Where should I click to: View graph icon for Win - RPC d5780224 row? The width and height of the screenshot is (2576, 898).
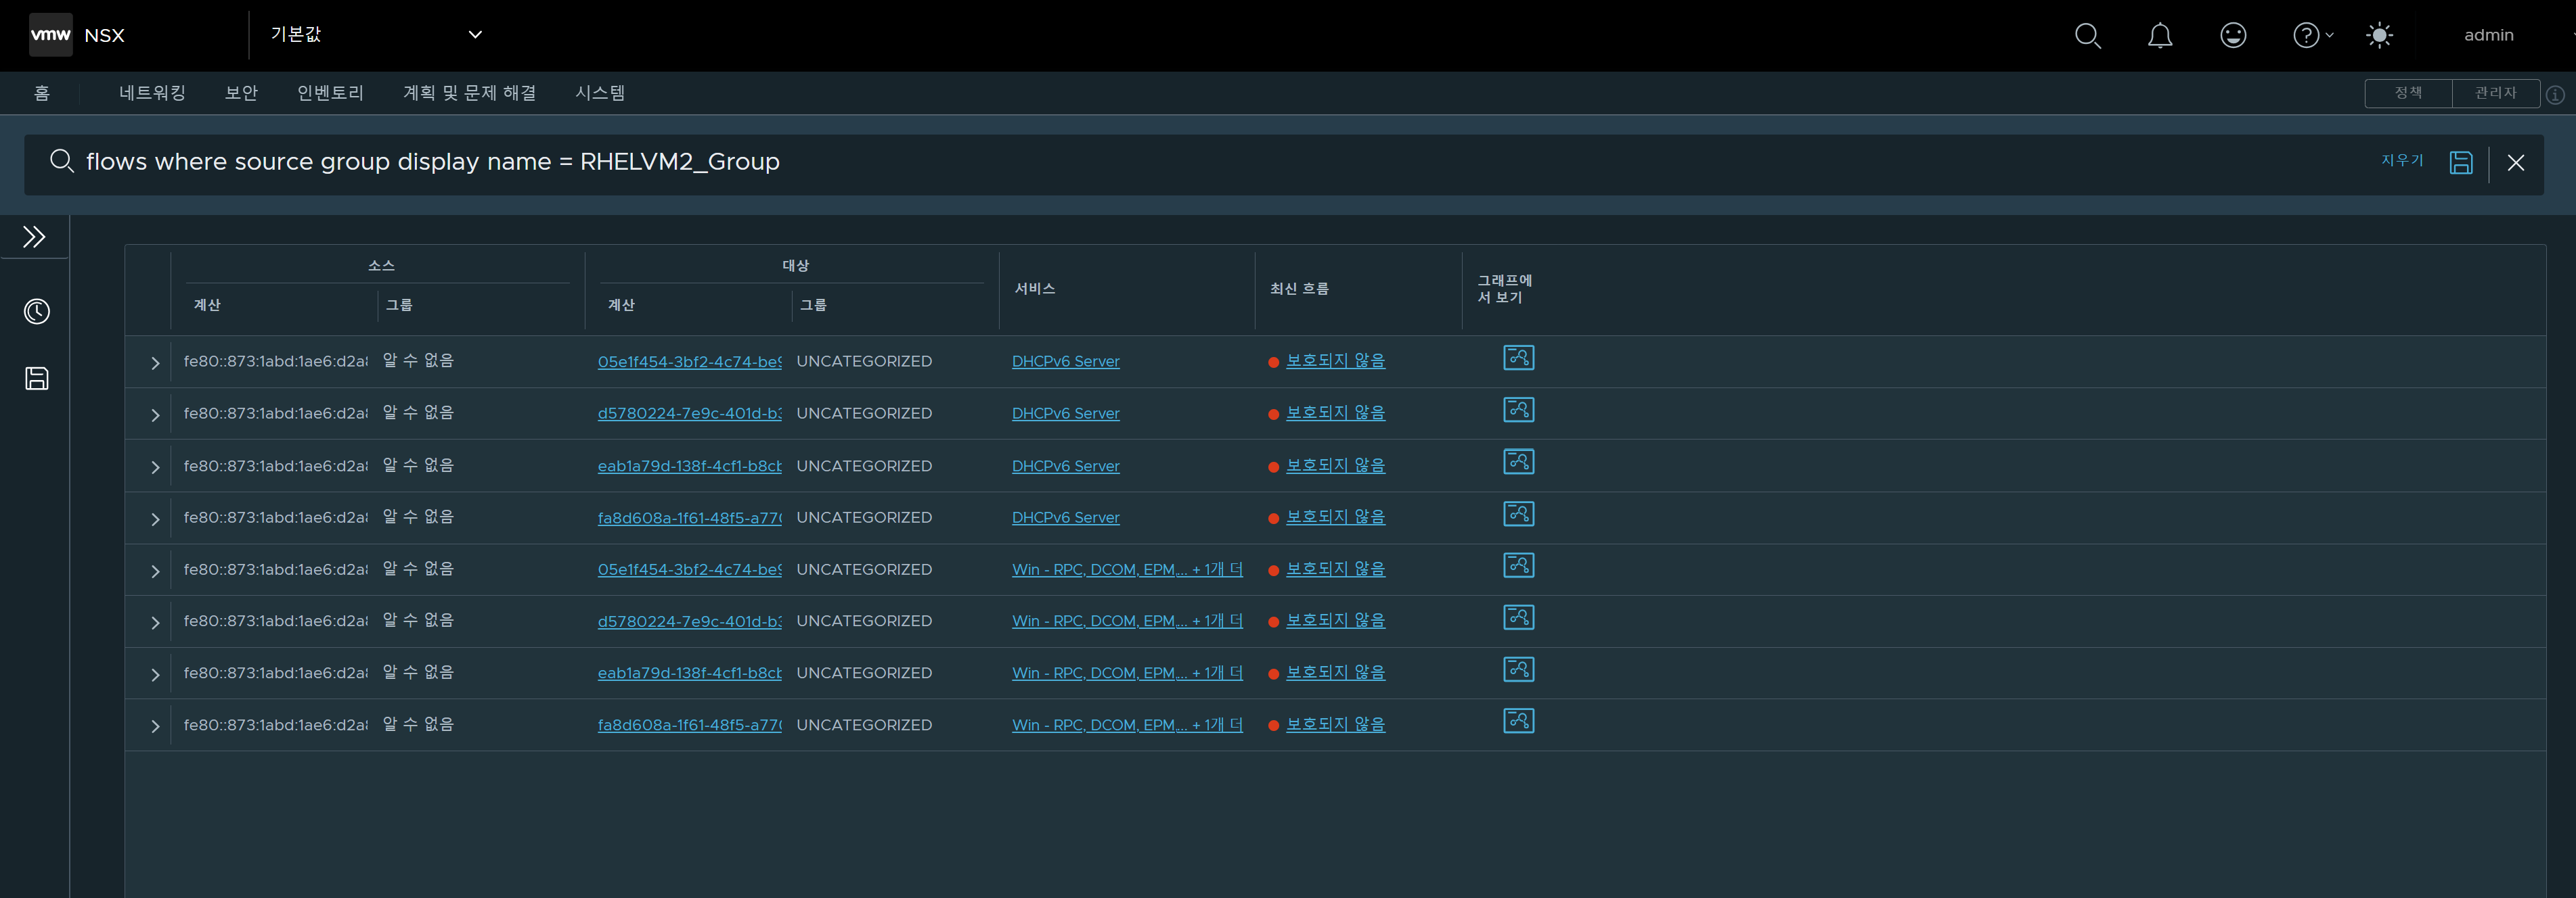[x=1518, y=617]
